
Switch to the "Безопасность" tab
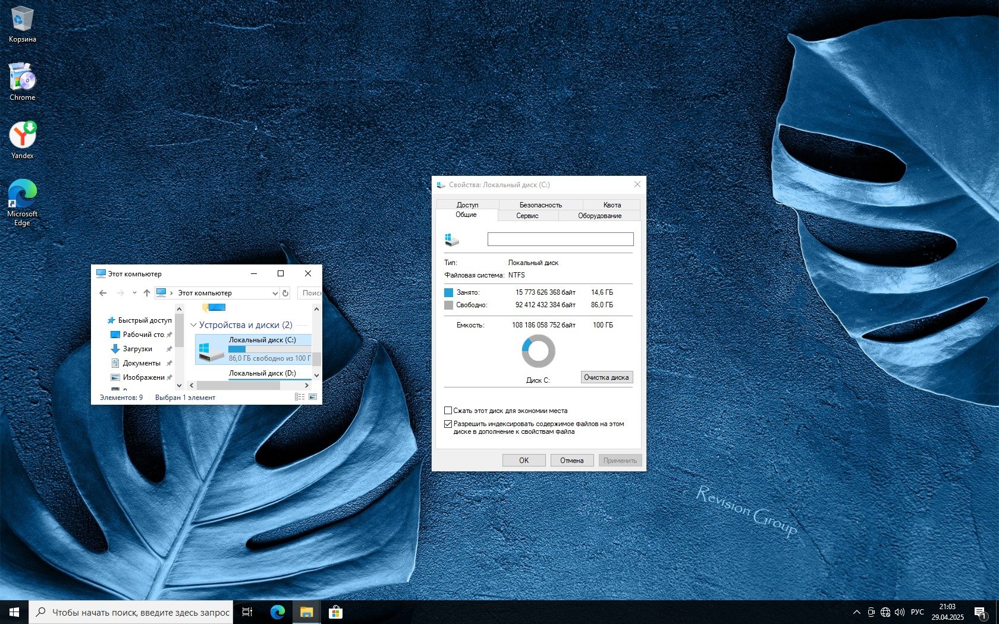pos(540,205)
